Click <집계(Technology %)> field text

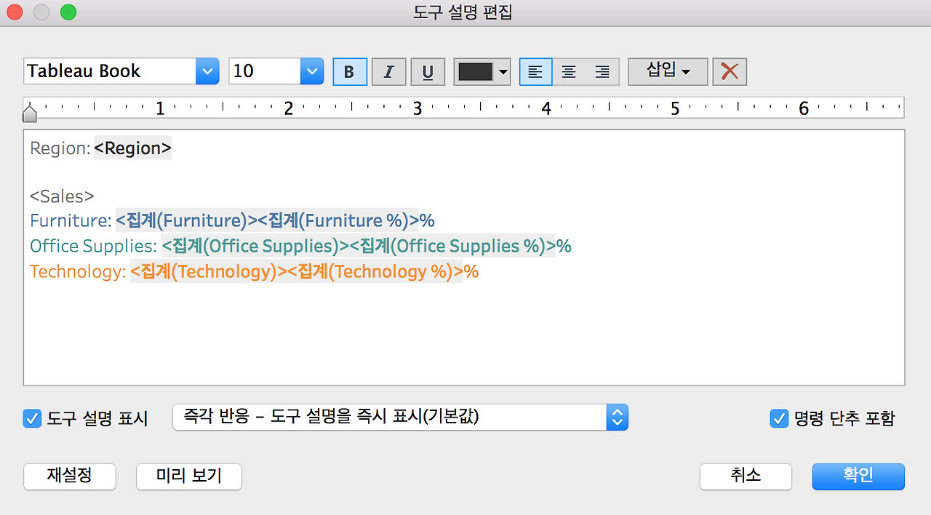(x=375, y=272)
